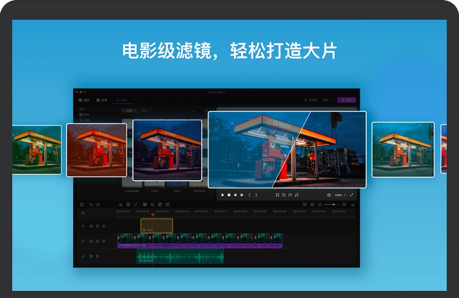Take a snapshot with the camera icon
This screenshot has width=459, height=298.
[329, 195]
